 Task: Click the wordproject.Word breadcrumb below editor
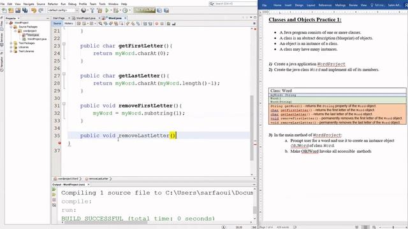68,179
